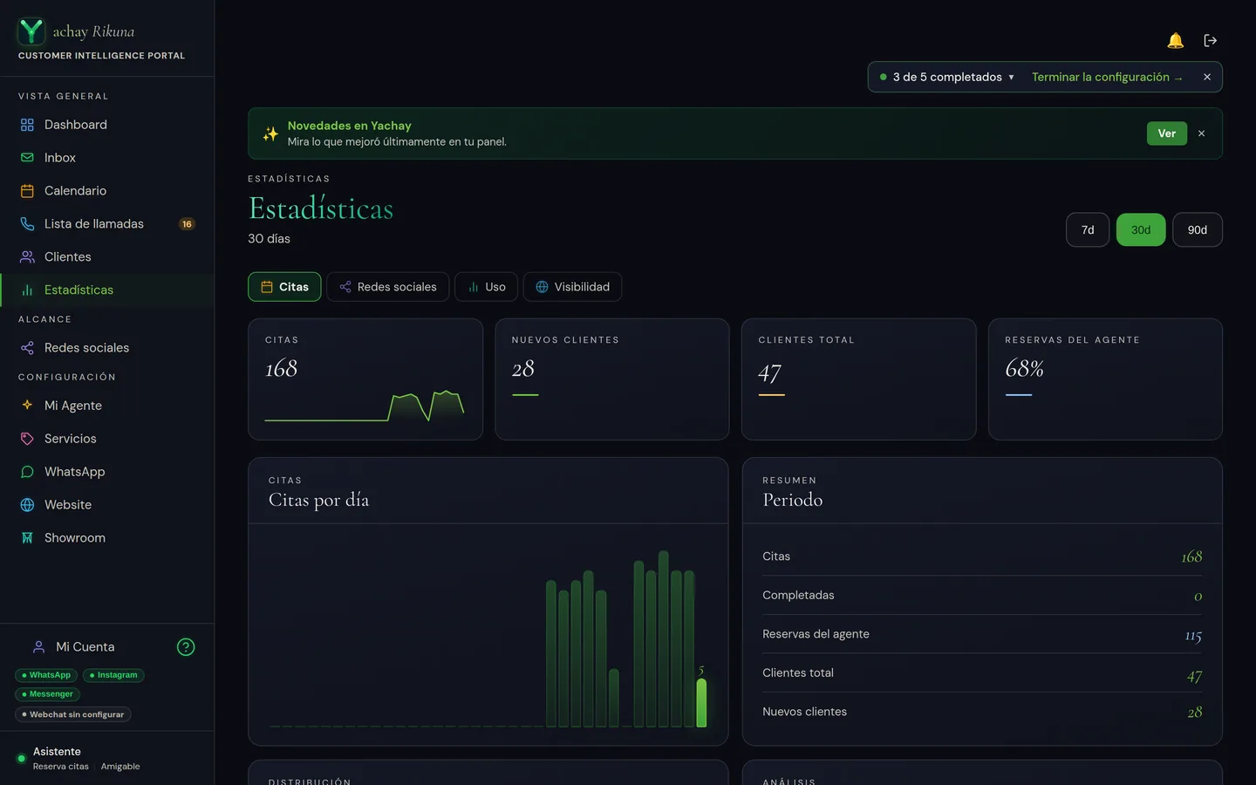This screenshot has height=785, width=1256.
Task: Dismiss the setup progress bar
Action: [1207, 77]
